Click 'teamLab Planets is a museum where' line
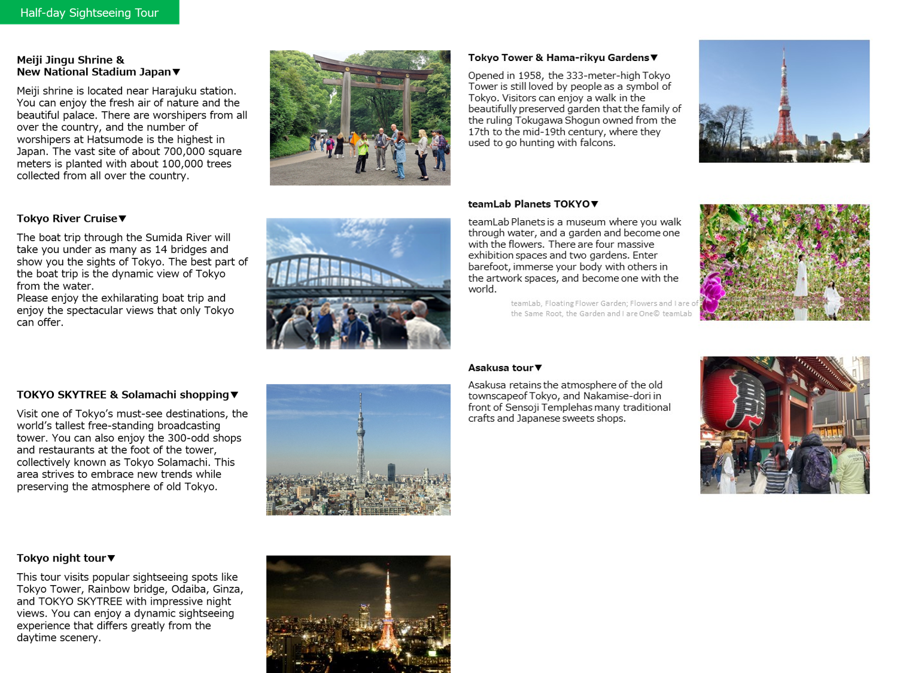This screenshot has width=903, height=673. (574, 222)
